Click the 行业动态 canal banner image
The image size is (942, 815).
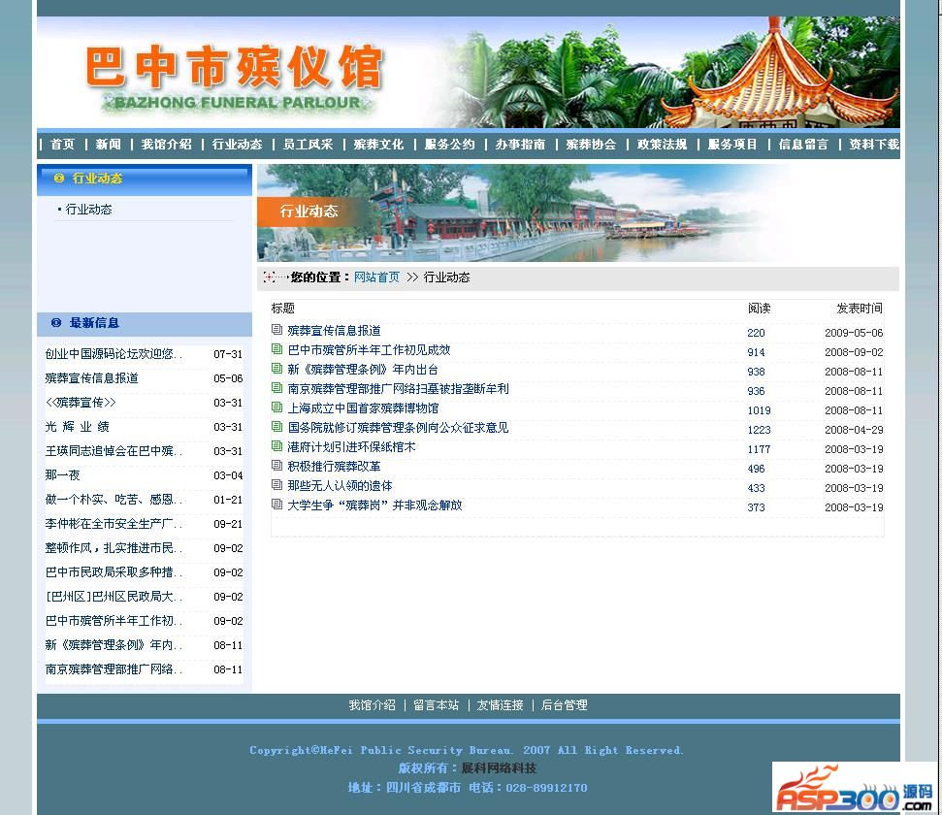coord(524,212)
